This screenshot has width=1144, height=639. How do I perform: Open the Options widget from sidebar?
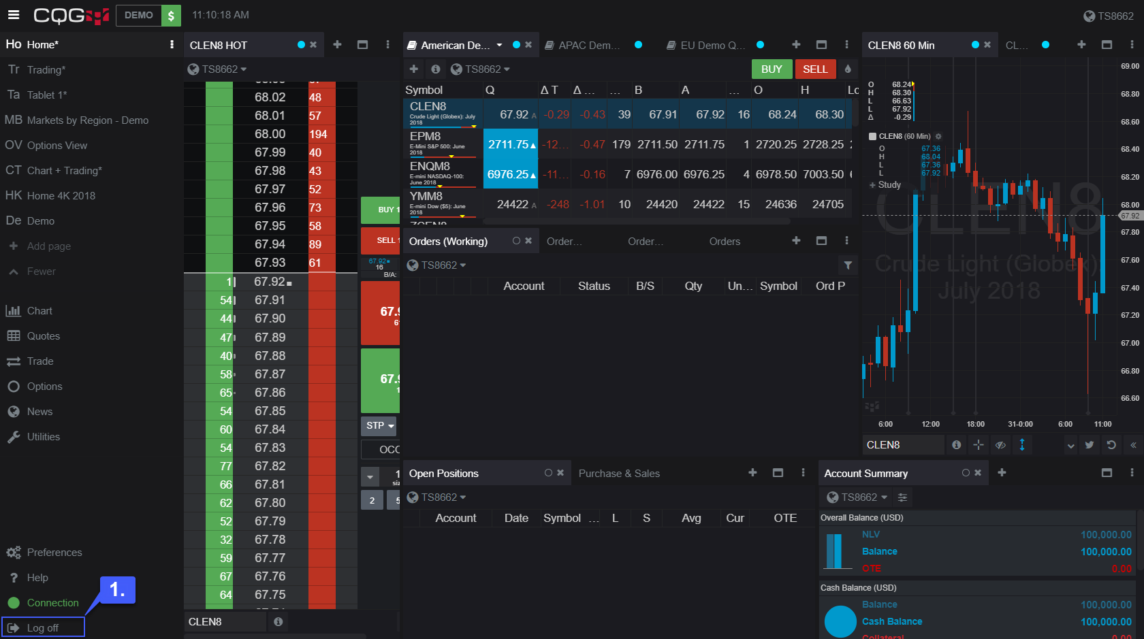click(34, 387)
